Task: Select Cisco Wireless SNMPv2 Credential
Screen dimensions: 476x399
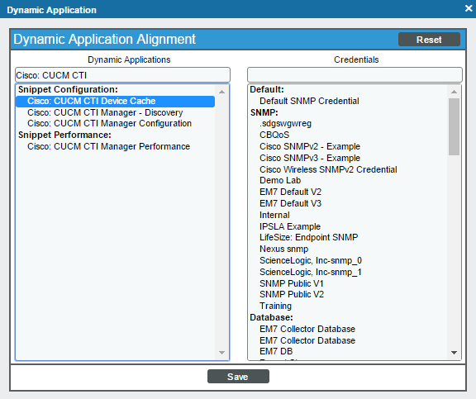Action: coord(328,169)
